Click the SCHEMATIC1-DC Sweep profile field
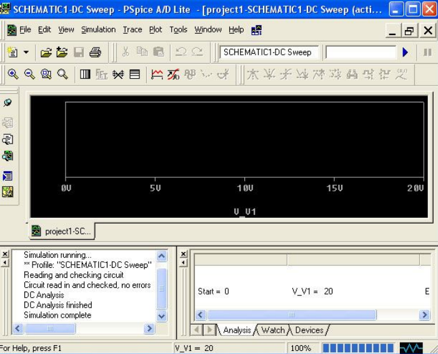Image resolution: width=438 pixels, height=354 pixels. point(269,52)
